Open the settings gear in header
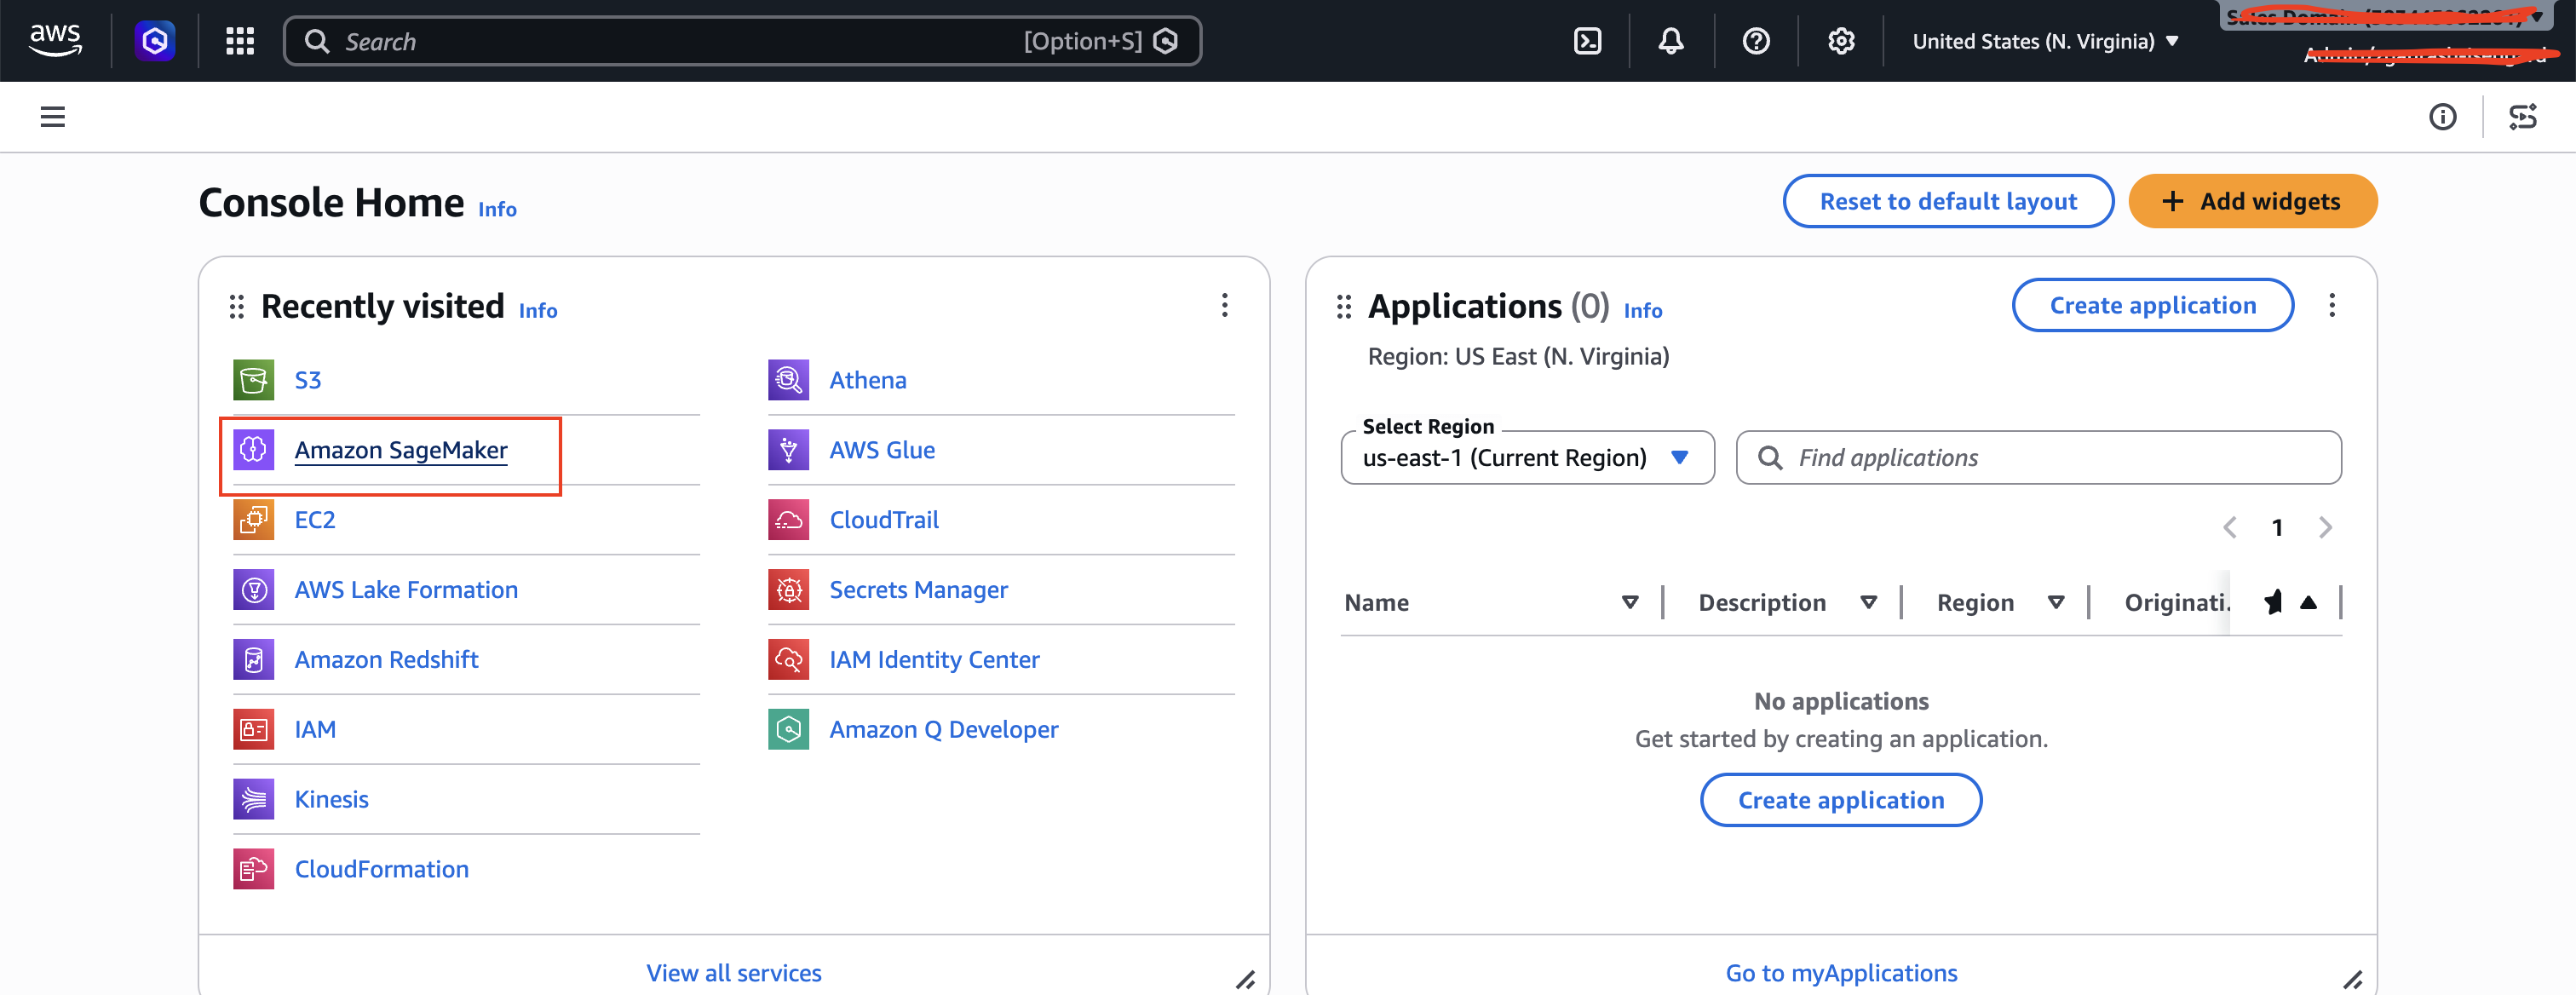Screen dimensions: 2576x995 1841,41
